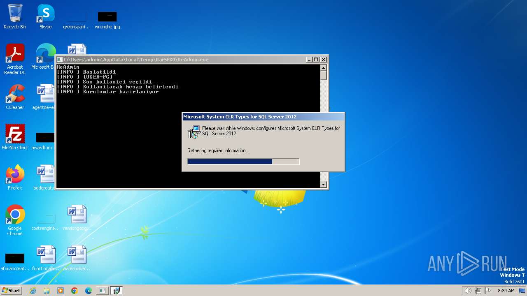Close the ReAdmin.exe console window
This screenshot has width=527, height=296.
(324, 60)
